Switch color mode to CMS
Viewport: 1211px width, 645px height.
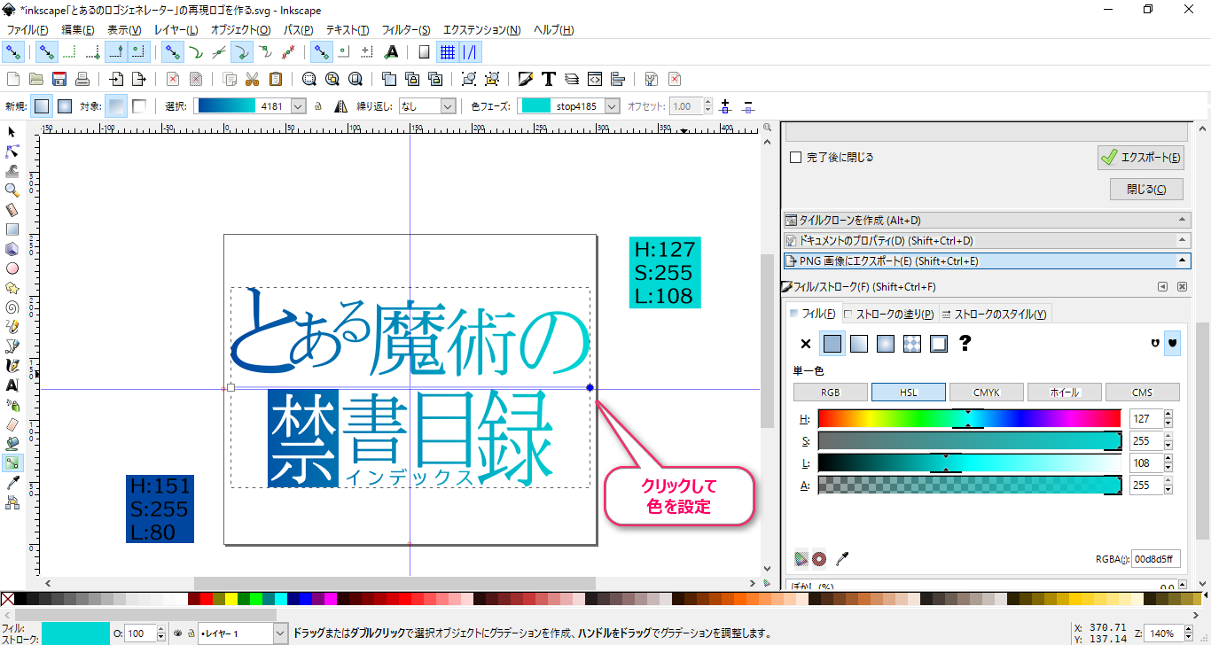pyautogui.click(x=1143, y=392)
